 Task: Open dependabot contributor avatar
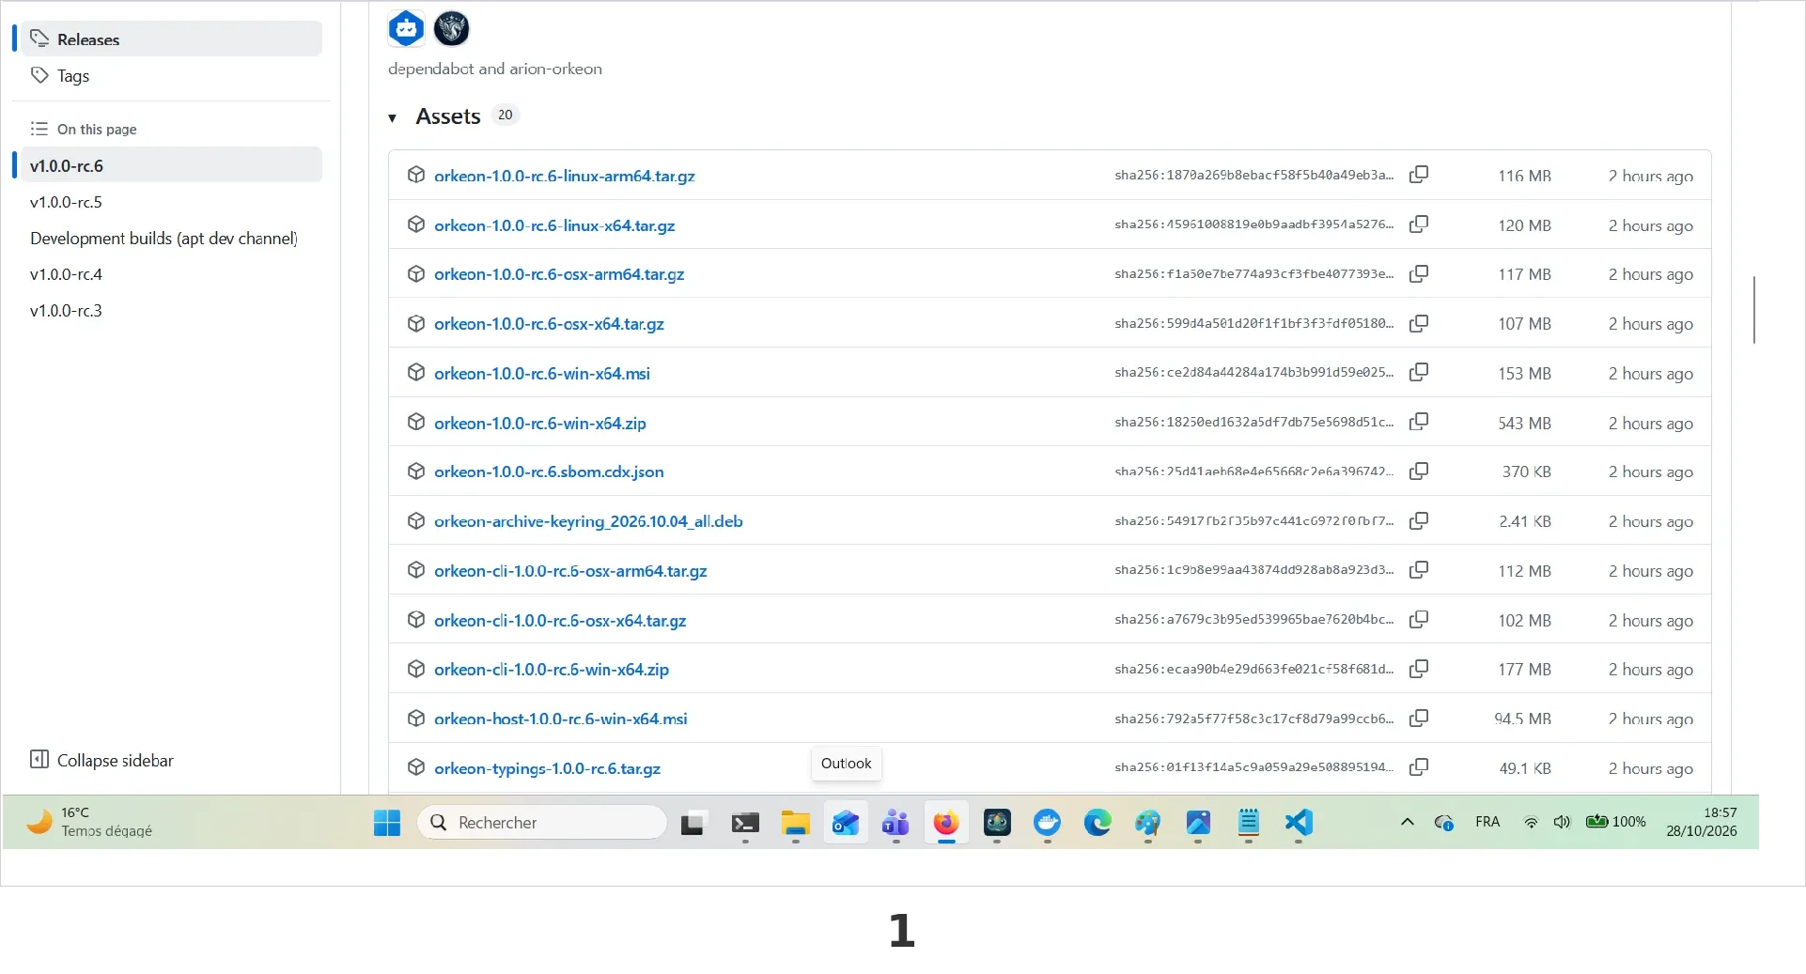406,28
